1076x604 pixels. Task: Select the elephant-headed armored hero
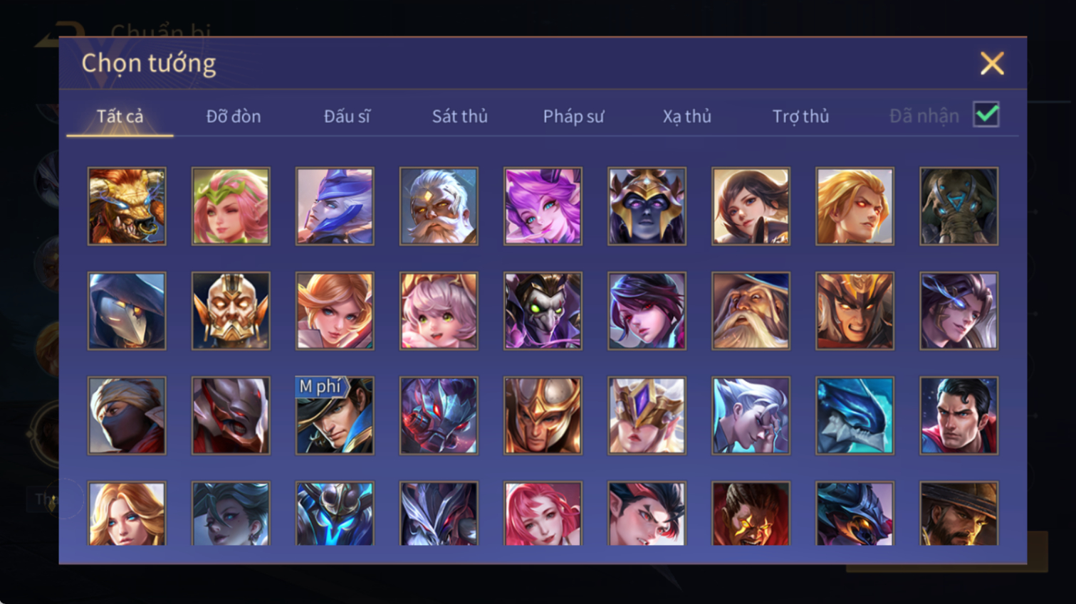[959, 206]
